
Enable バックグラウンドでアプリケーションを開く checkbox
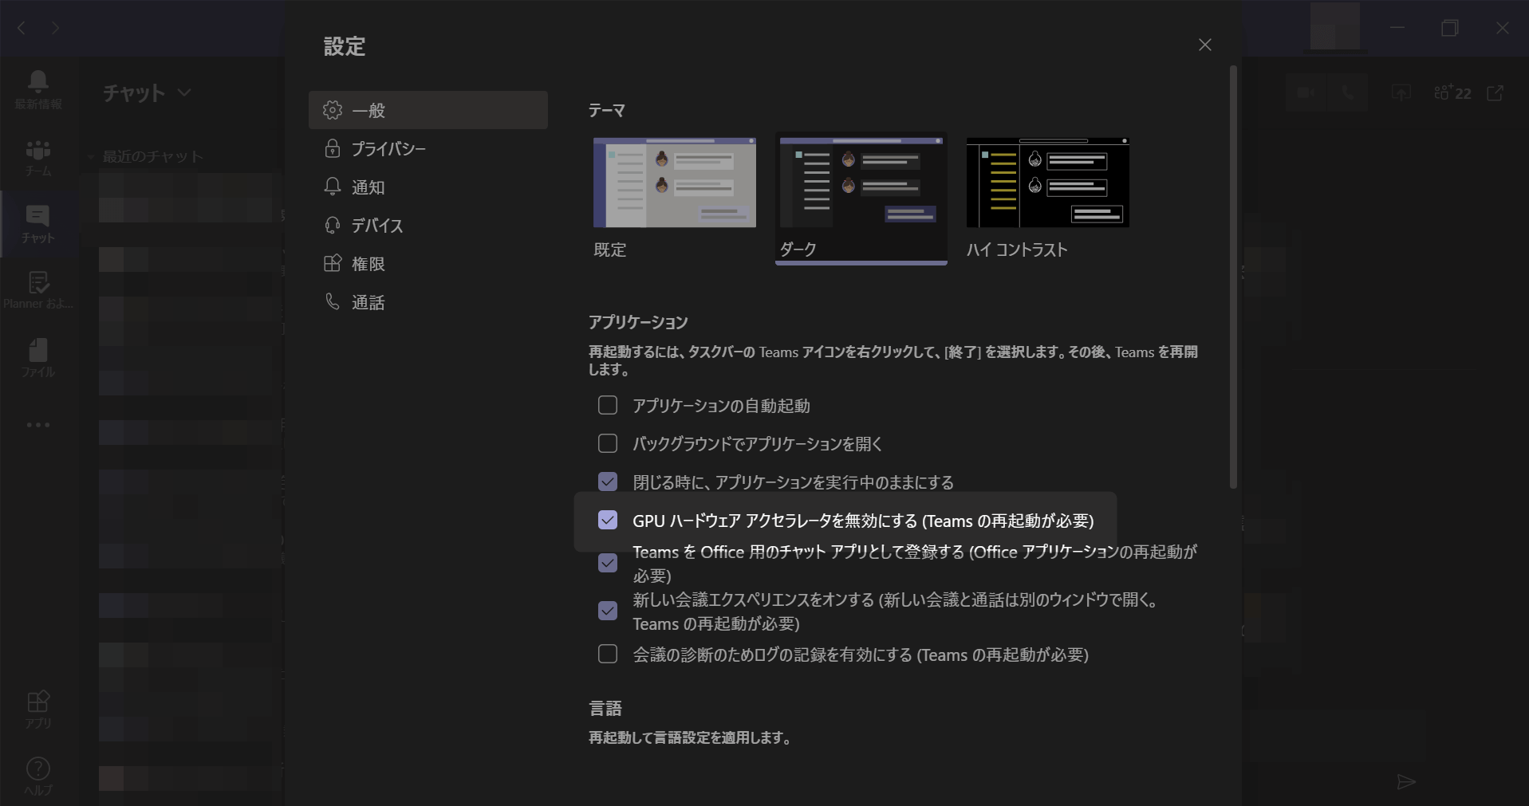608,443
